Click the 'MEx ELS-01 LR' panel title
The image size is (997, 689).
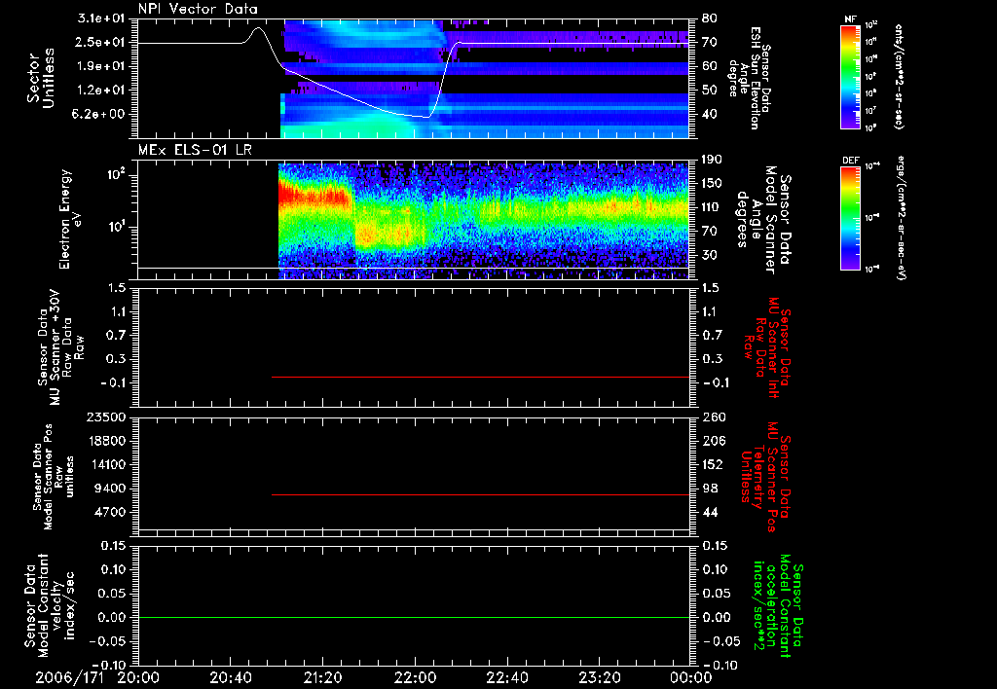point(195,150)
